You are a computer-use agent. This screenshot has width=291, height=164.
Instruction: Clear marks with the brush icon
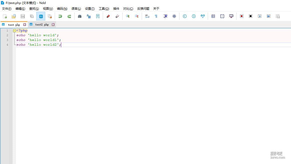[117, 16]
